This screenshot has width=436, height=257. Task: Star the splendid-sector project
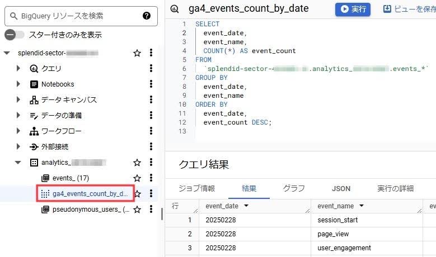point(137,53)
